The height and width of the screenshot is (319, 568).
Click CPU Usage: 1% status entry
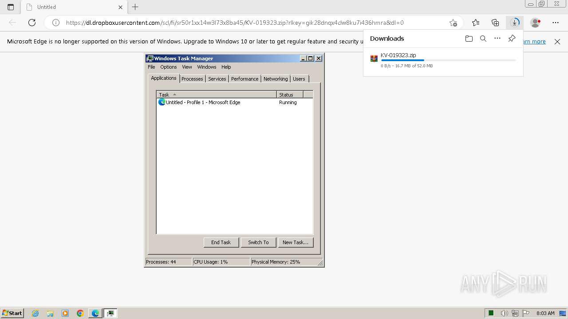(221, 262)
